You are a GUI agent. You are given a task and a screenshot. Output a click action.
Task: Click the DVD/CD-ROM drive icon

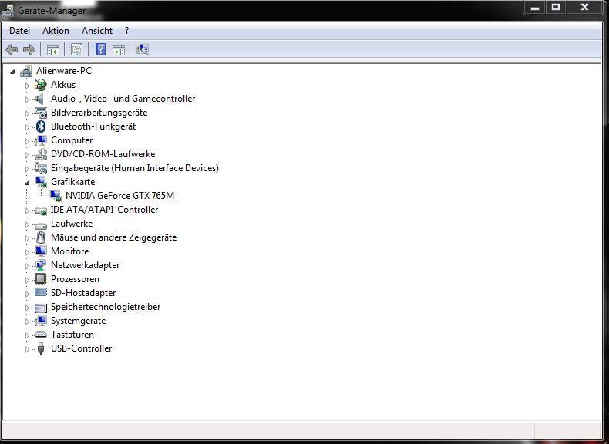[40, 154]
